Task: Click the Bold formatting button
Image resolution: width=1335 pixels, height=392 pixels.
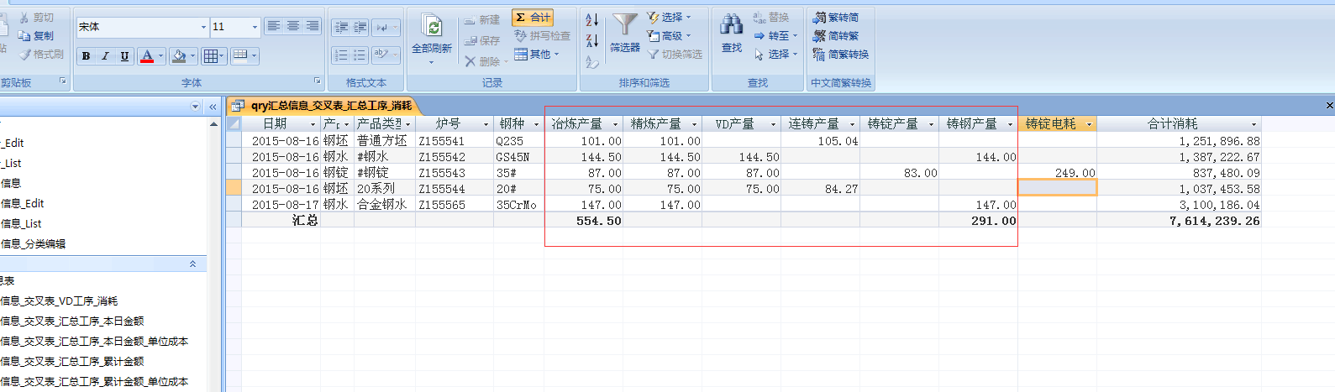Action: [86, 56]
